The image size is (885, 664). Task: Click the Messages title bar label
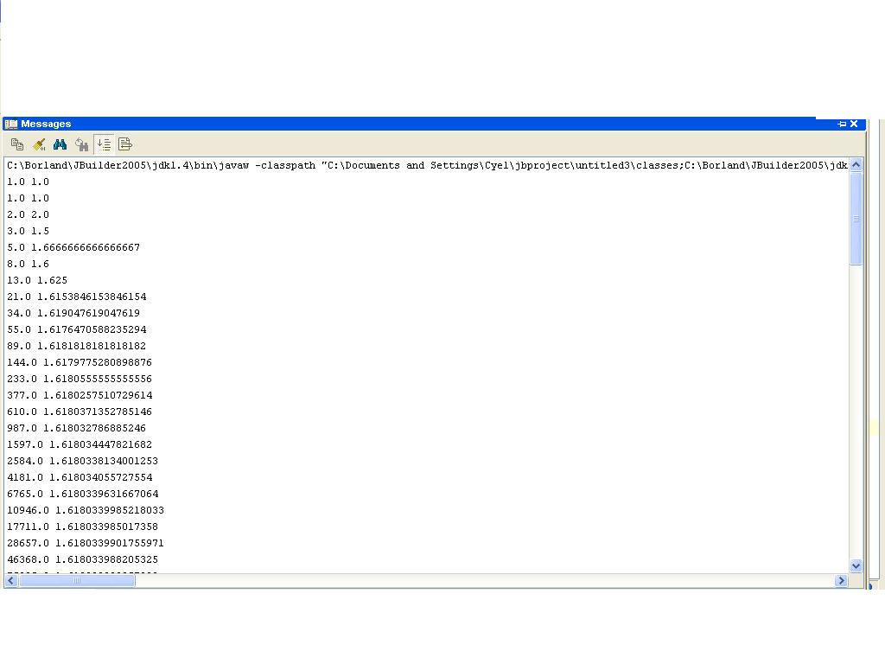(x=46, y=124)
